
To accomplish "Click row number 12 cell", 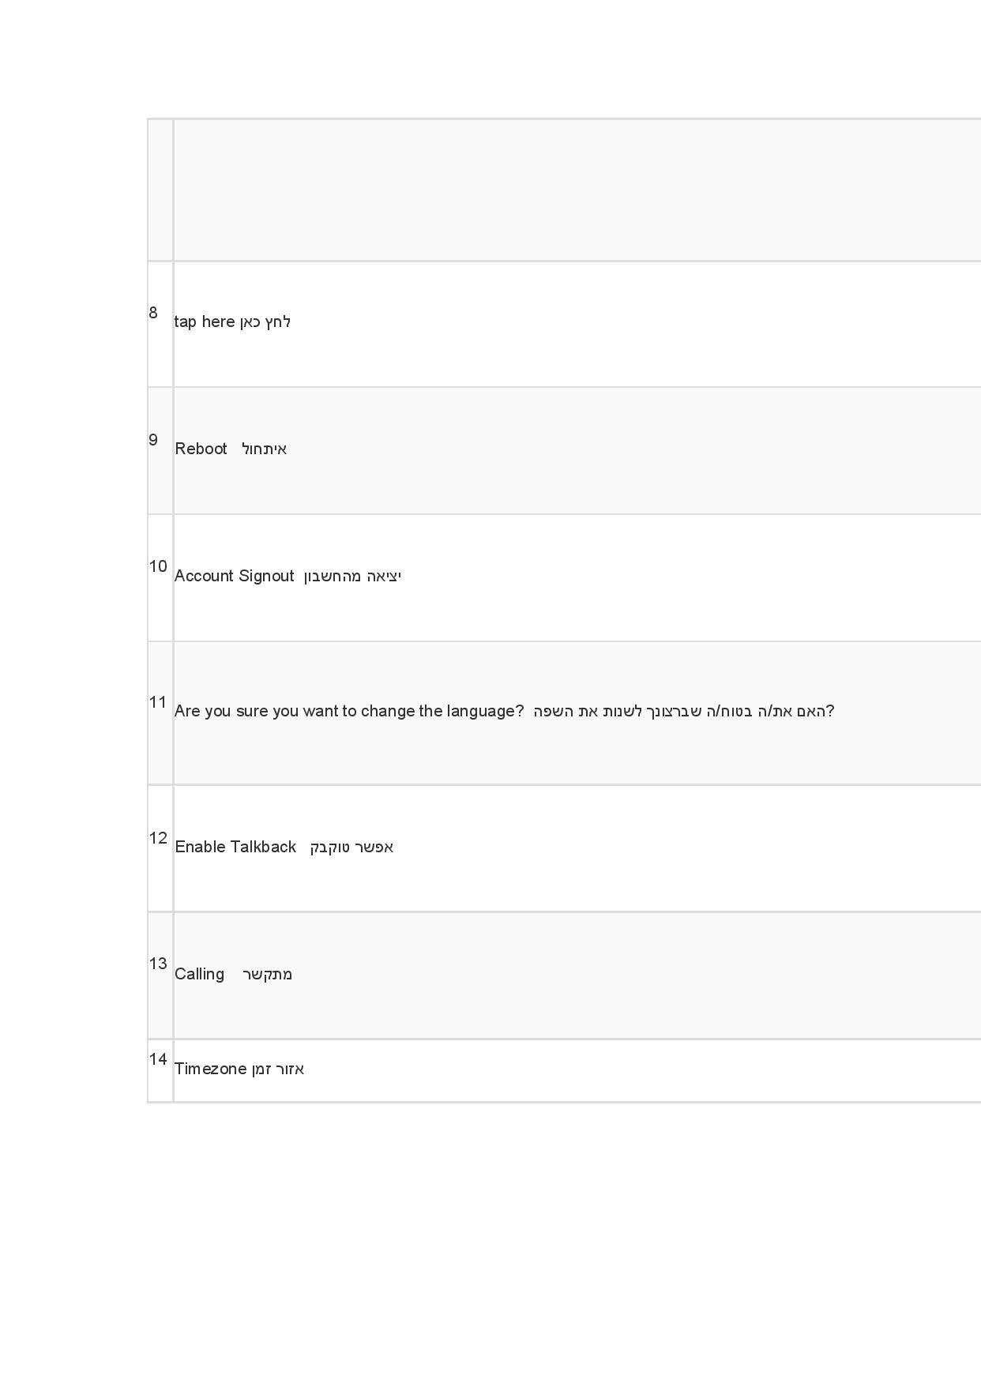I will coord(160,848).
